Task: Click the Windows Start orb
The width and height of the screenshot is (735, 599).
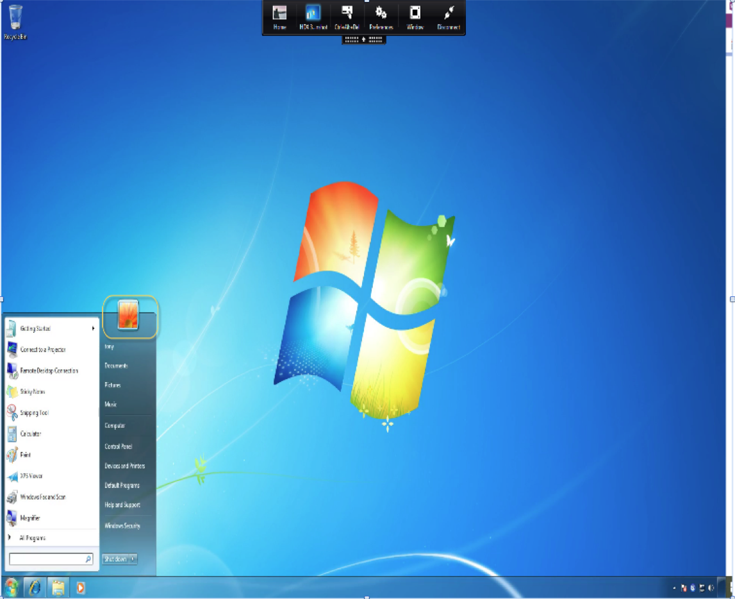Action: (12, 587)
